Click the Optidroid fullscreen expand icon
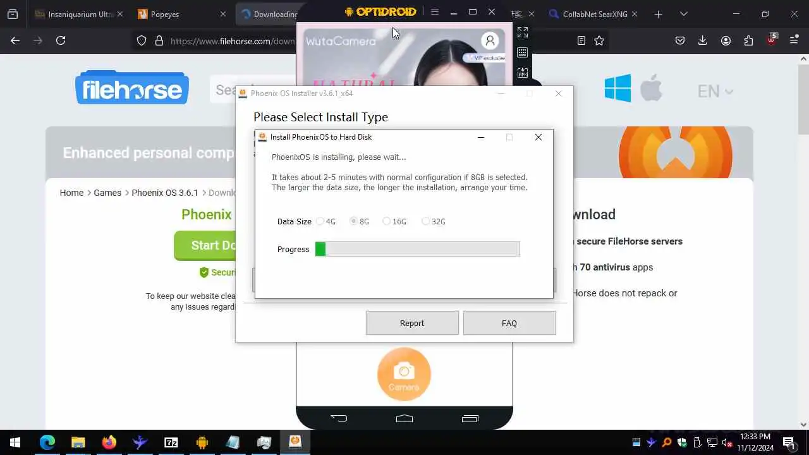This screenshot has height=455, width=809. point(523,32)
